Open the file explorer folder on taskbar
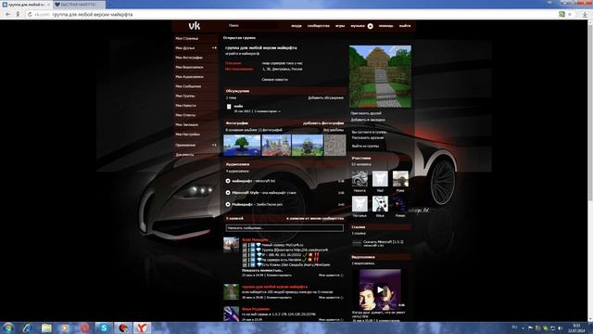The width and height of the screenshot is (593, 334). tap(46, 328)
